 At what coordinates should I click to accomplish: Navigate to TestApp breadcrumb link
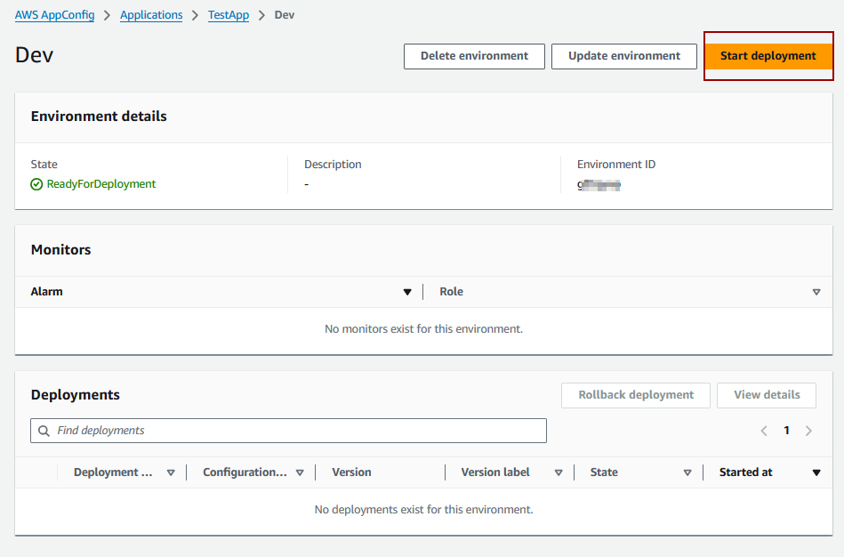pyautogui.click(x=229, y=15)
